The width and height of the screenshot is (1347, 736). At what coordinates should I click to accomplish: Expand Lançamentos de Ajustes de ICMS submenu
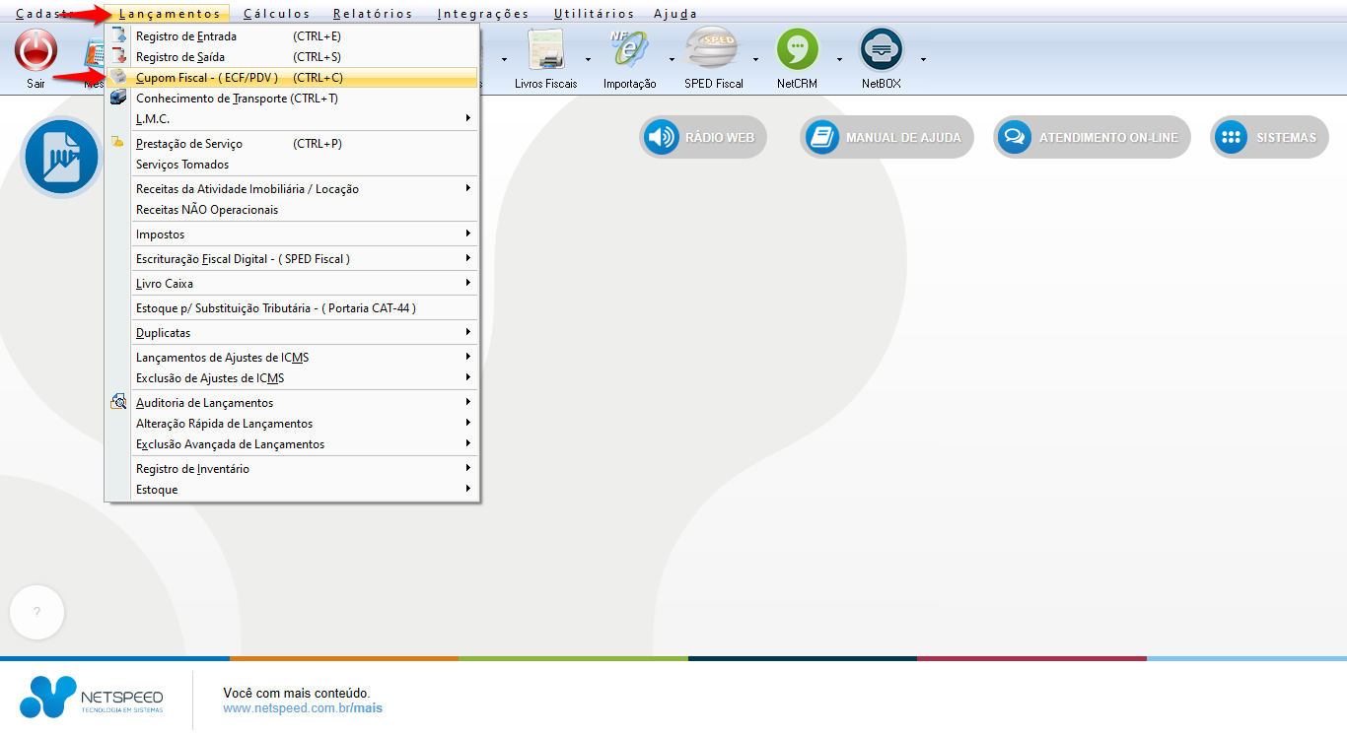coord(292,358)
